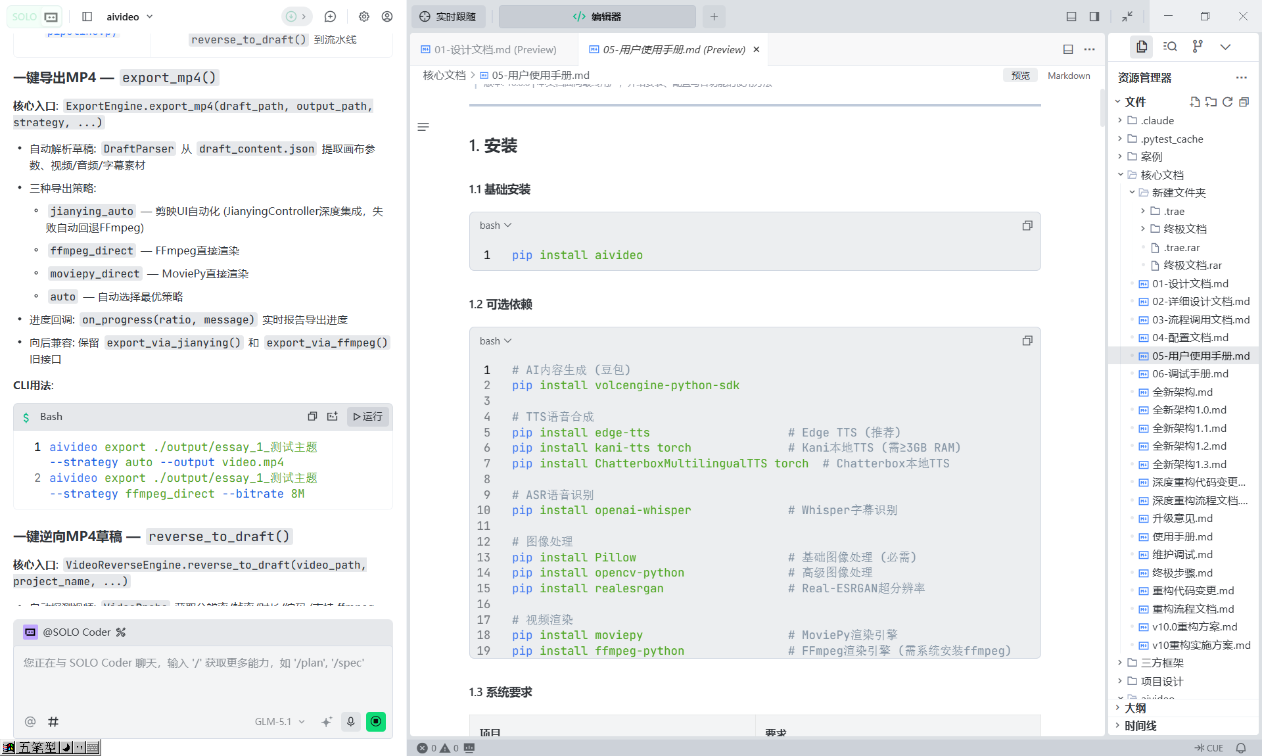Expand the 三方框架 folder

(1162, 663)
